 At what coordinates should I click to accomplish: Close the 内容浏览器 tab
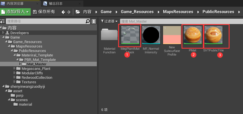[37, 4]
